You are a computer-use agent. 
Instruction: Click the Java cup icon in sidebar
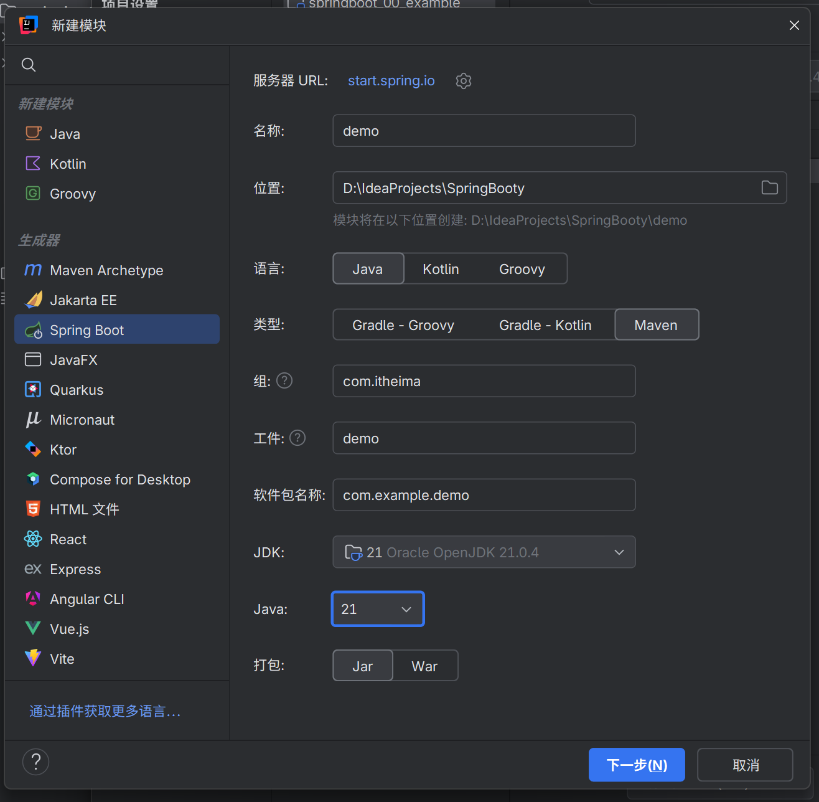(x=33, y=134)
